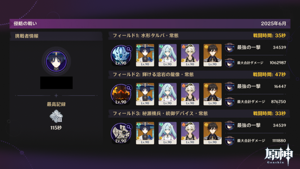Select Field 1 teal-haired character card
The image size is (300, 169).
point(167,55)
